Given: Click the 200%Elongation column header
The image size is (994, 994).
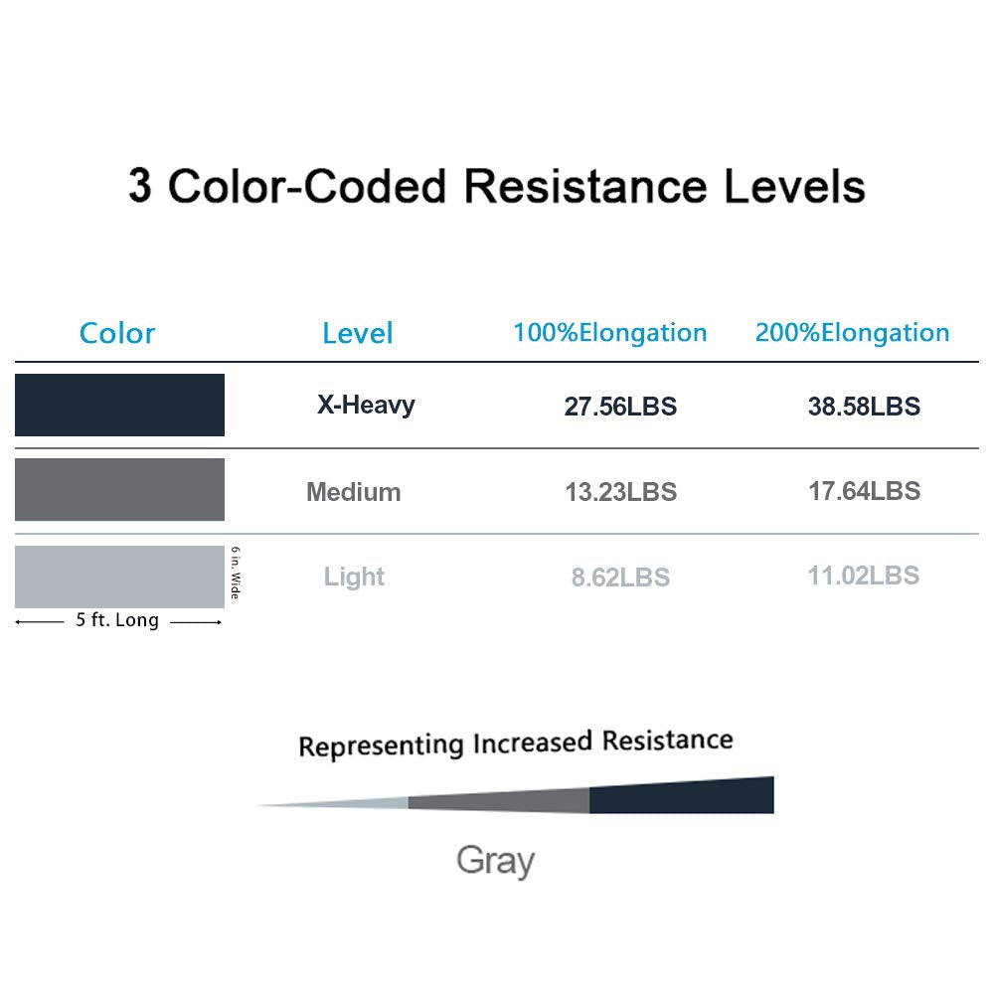Looking at the screenshot, I should pyautogui.click(x=852, y=333).
